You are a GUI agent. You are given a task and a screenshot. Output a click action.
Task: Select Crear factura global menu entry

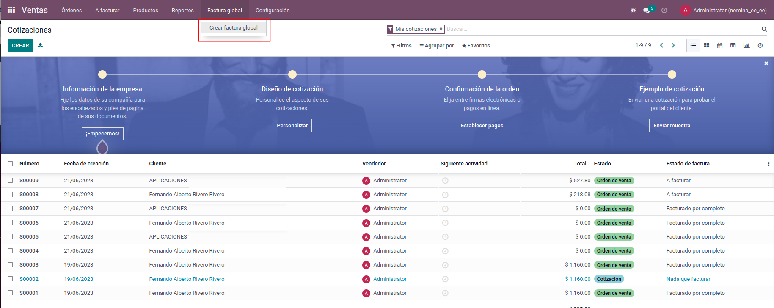point(234,28)
